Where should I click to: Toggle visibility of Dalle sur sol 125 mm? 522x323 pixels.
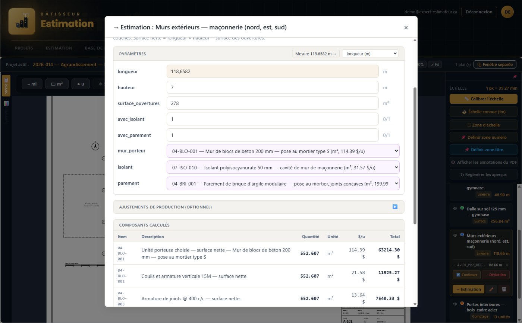click(455, 209)
